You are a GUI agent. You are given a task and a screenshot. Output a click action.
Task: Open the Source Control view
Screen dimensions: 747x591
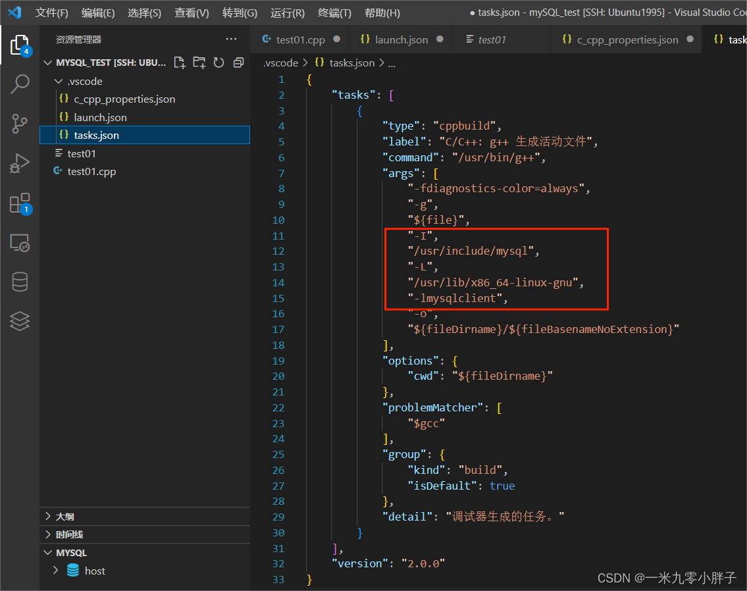tap(20, 124)
